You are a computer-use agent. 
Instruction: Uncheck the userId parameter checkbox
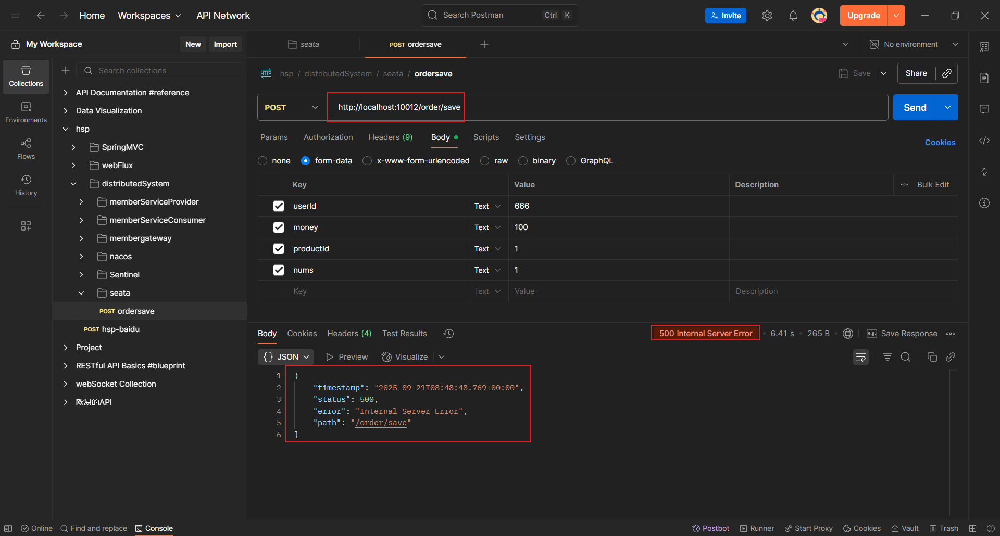[x=279, y=206]
